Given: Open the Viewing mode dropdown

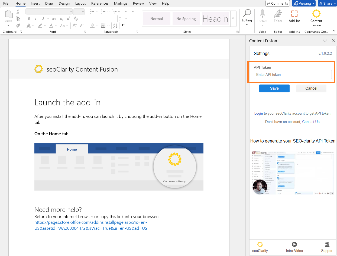Looking at the screenshot, I should click(x=304, y=4).
